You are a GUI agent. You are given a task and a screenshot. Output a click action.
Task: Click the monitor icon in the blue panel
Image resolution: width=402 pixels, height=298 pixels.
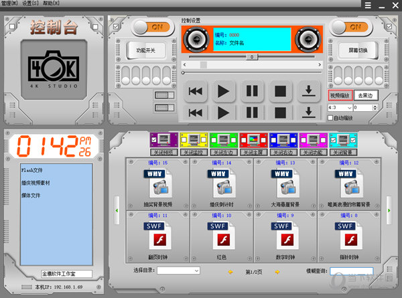pyautogui.click(x=283, y=140)
